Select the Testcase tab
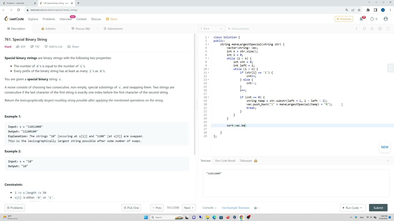Viewport: 394px width, 221px height. 206,161
